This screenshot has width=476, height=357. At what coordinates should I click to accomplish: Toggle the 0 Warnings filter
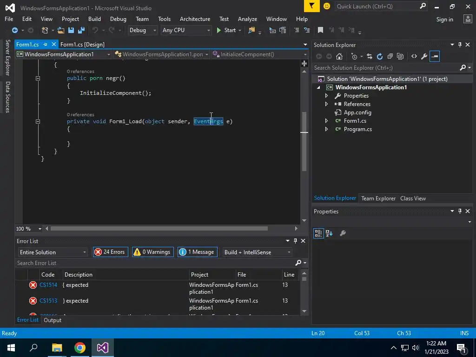[x=152, y=252]
